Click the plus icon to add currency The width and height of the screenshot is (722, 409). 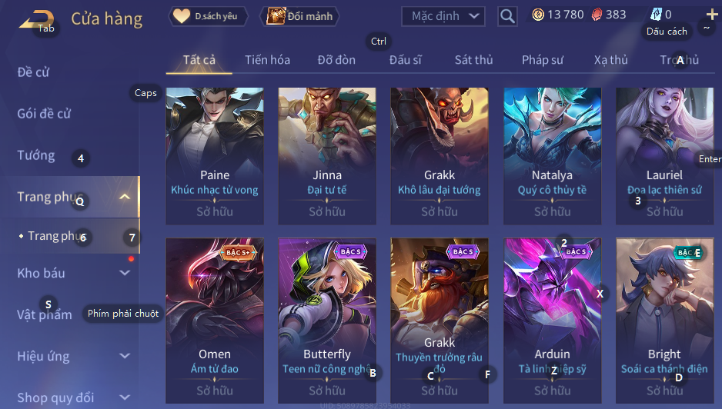[x=712, y=15]
